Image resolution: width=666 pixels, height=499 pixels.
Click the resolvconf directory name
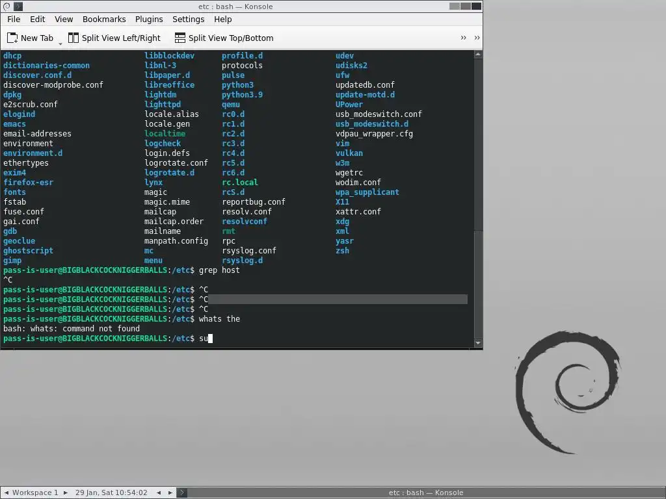tap(245, 222)
